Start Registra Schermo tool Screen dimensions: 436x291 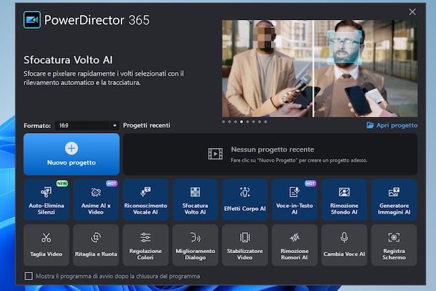[394, 245]
